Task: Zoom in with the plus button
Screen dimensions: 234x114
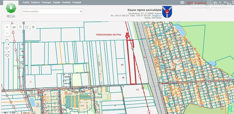Action: (7, 27)
